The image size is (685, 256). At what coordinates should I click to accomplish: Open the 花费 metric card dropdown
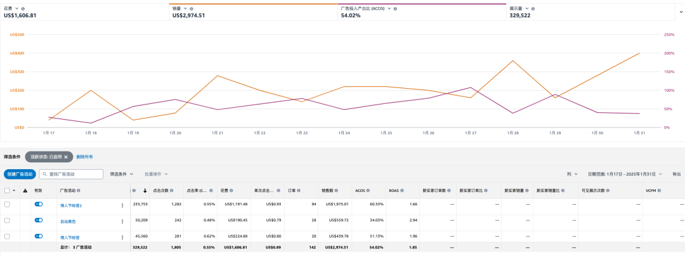coord(17,9)
